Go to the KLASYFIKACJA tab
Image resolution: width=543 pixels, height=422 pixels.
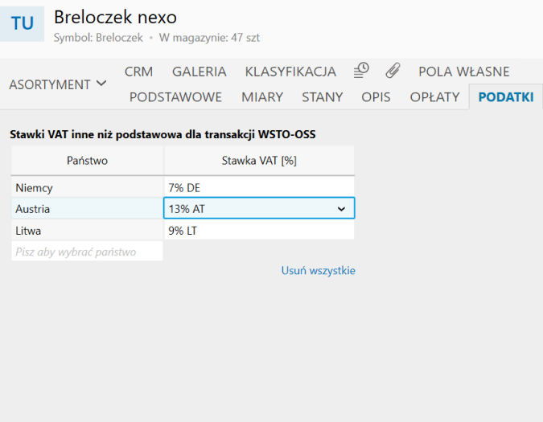click(290, 72)
